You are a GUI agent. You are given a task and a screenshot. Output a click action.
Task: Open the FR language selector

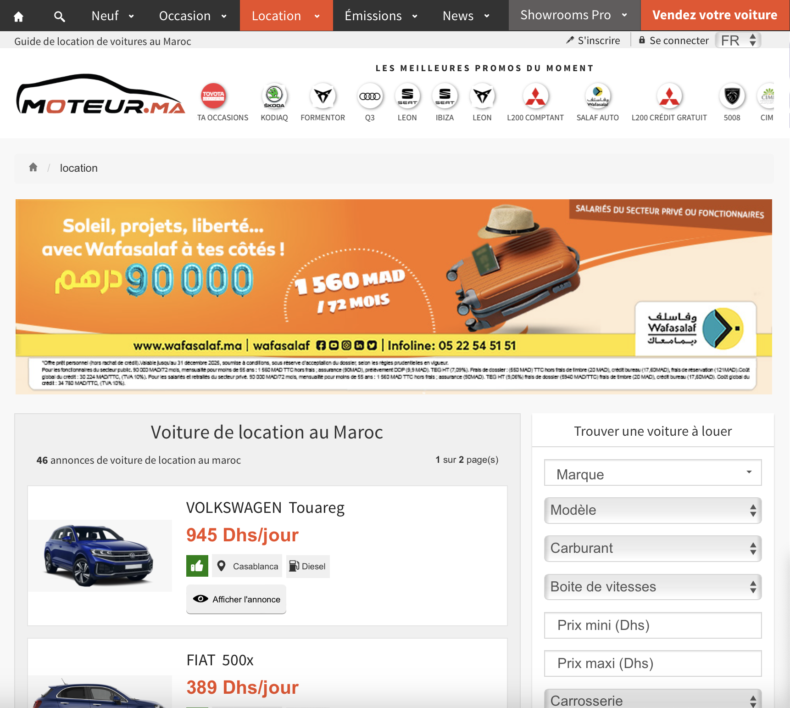(x=738, y=40)
